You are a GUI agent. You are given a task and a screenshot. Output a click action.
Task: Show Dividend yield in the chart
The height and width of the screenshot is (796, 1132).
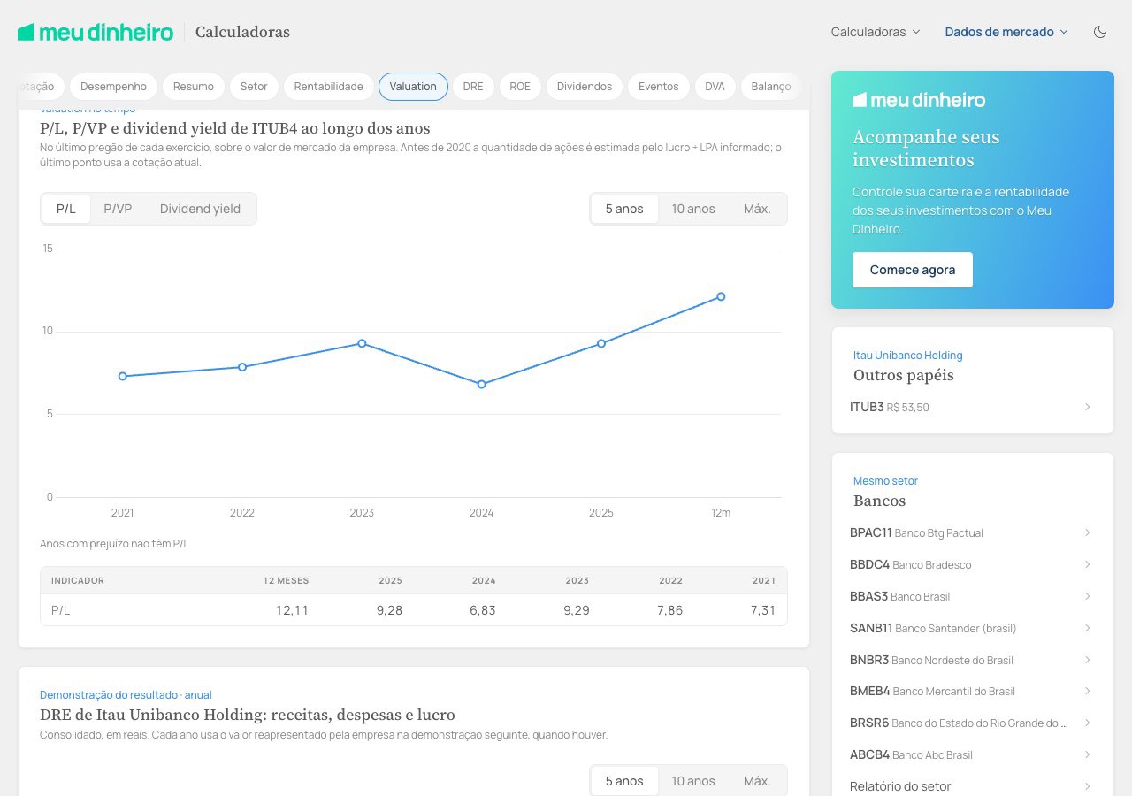(200, 209)
